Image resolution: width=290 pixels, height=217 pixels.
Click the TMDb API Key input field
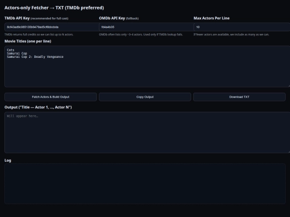(x=52, y=27)
